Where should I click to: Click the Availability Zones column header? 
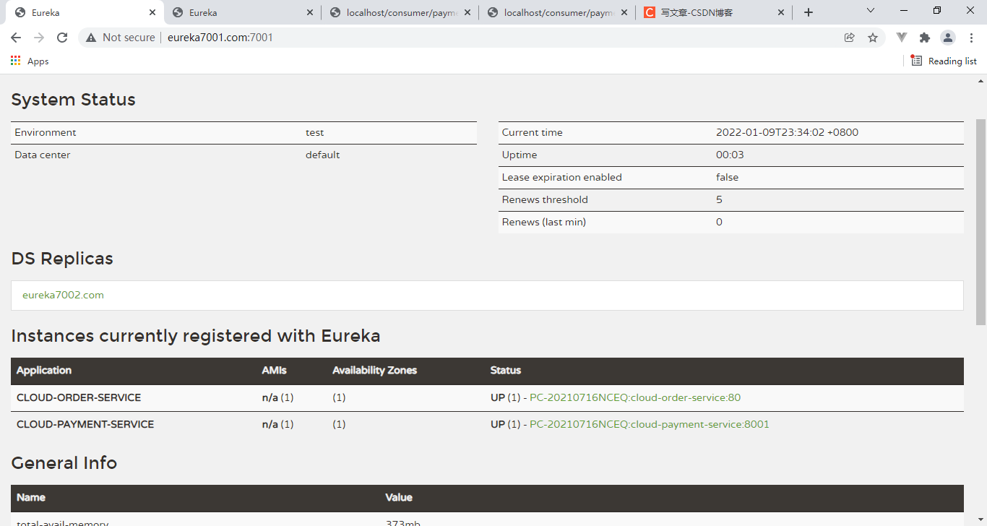tap(374, 370)
